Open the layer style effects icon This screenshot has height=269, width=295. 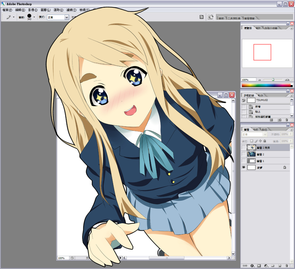pos(252,266)
